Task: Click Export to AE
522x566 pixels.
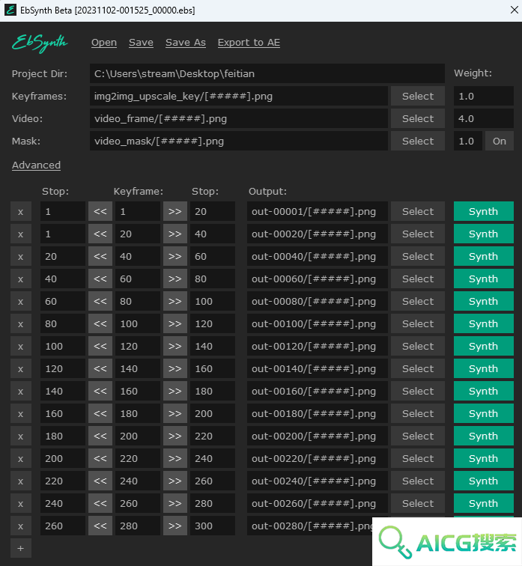Action: [249, 43]
